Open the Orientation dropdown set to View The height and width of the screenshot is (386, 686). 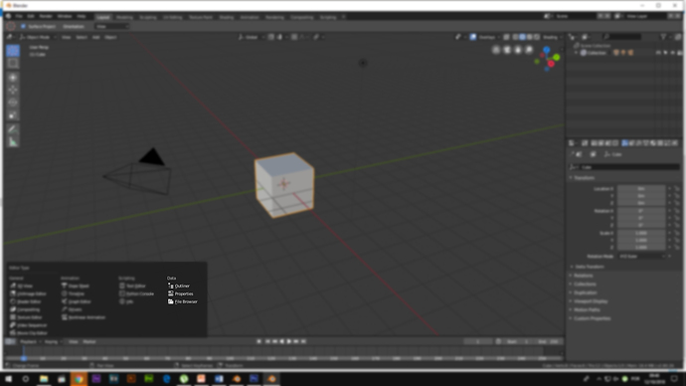[x=112, y=26]
